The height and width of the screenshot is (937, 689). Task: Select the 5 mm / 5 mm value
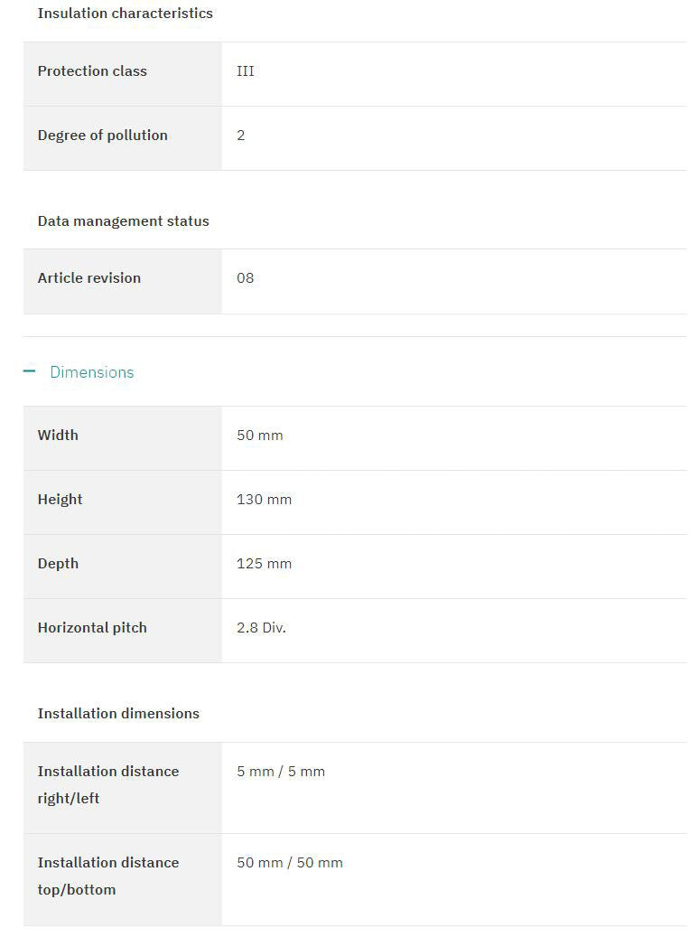pos(281,772)
